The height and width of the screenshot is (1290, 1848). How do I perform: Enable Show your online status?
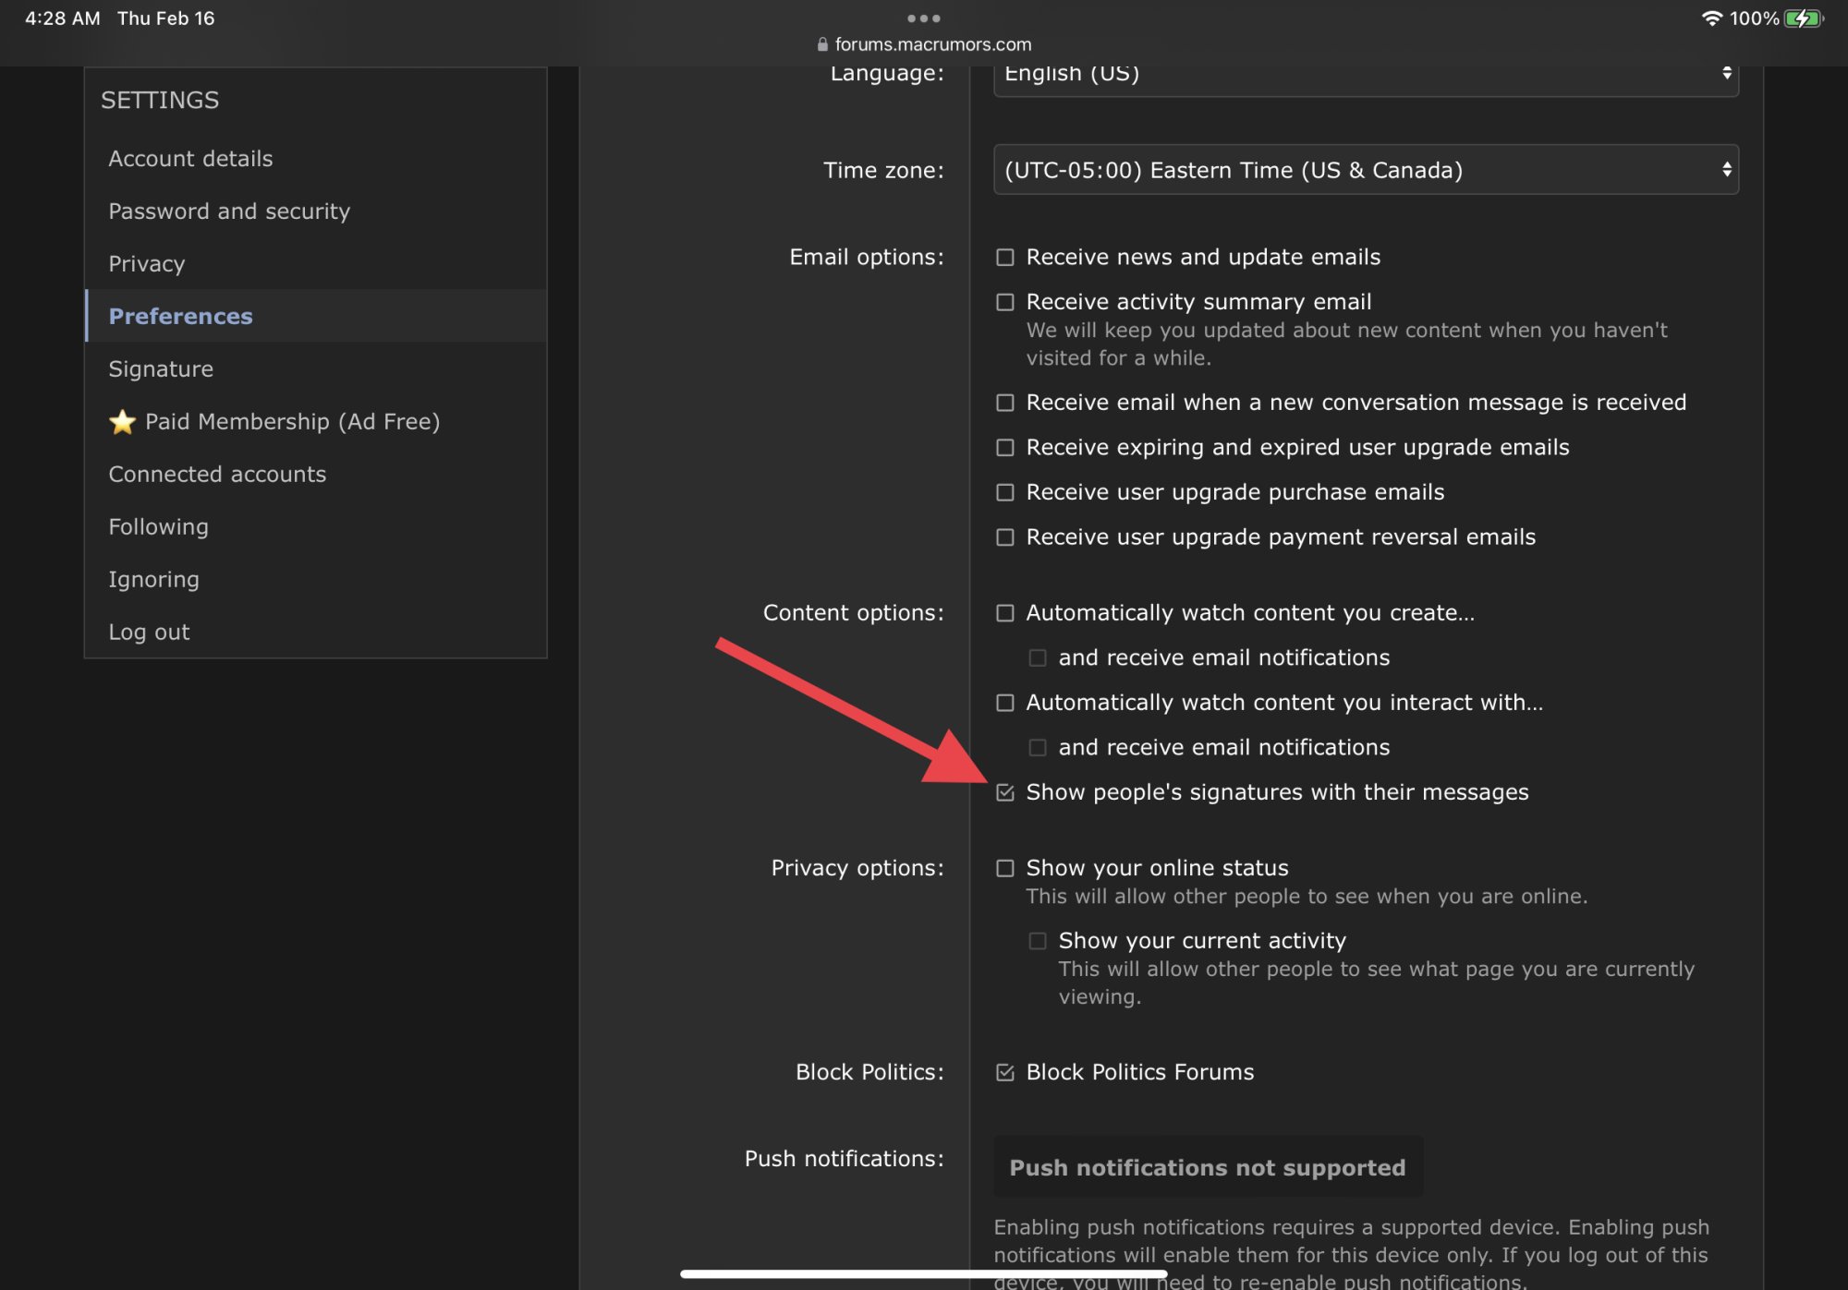(x=1005, y=868)
